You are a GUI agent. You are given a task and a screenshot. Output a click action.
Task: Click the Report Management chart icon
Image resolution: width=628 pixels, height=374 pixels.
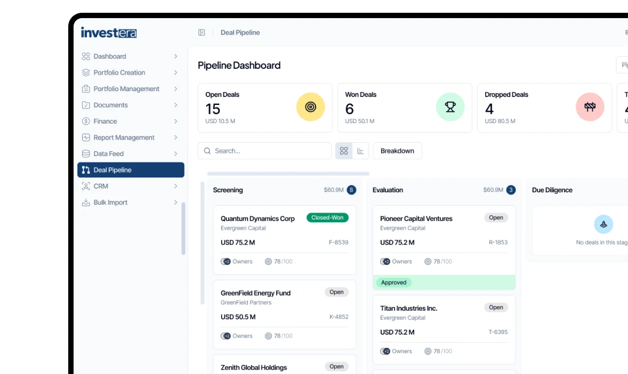[86, 137]
